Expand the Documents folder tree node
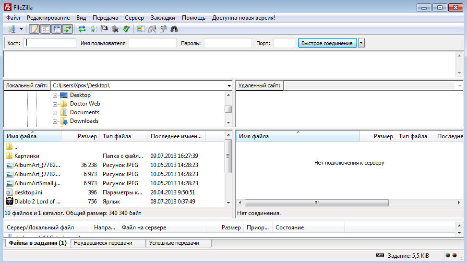The width and height of the screenshot is (467, 263). pyautogui.click(x=55, y=112)
